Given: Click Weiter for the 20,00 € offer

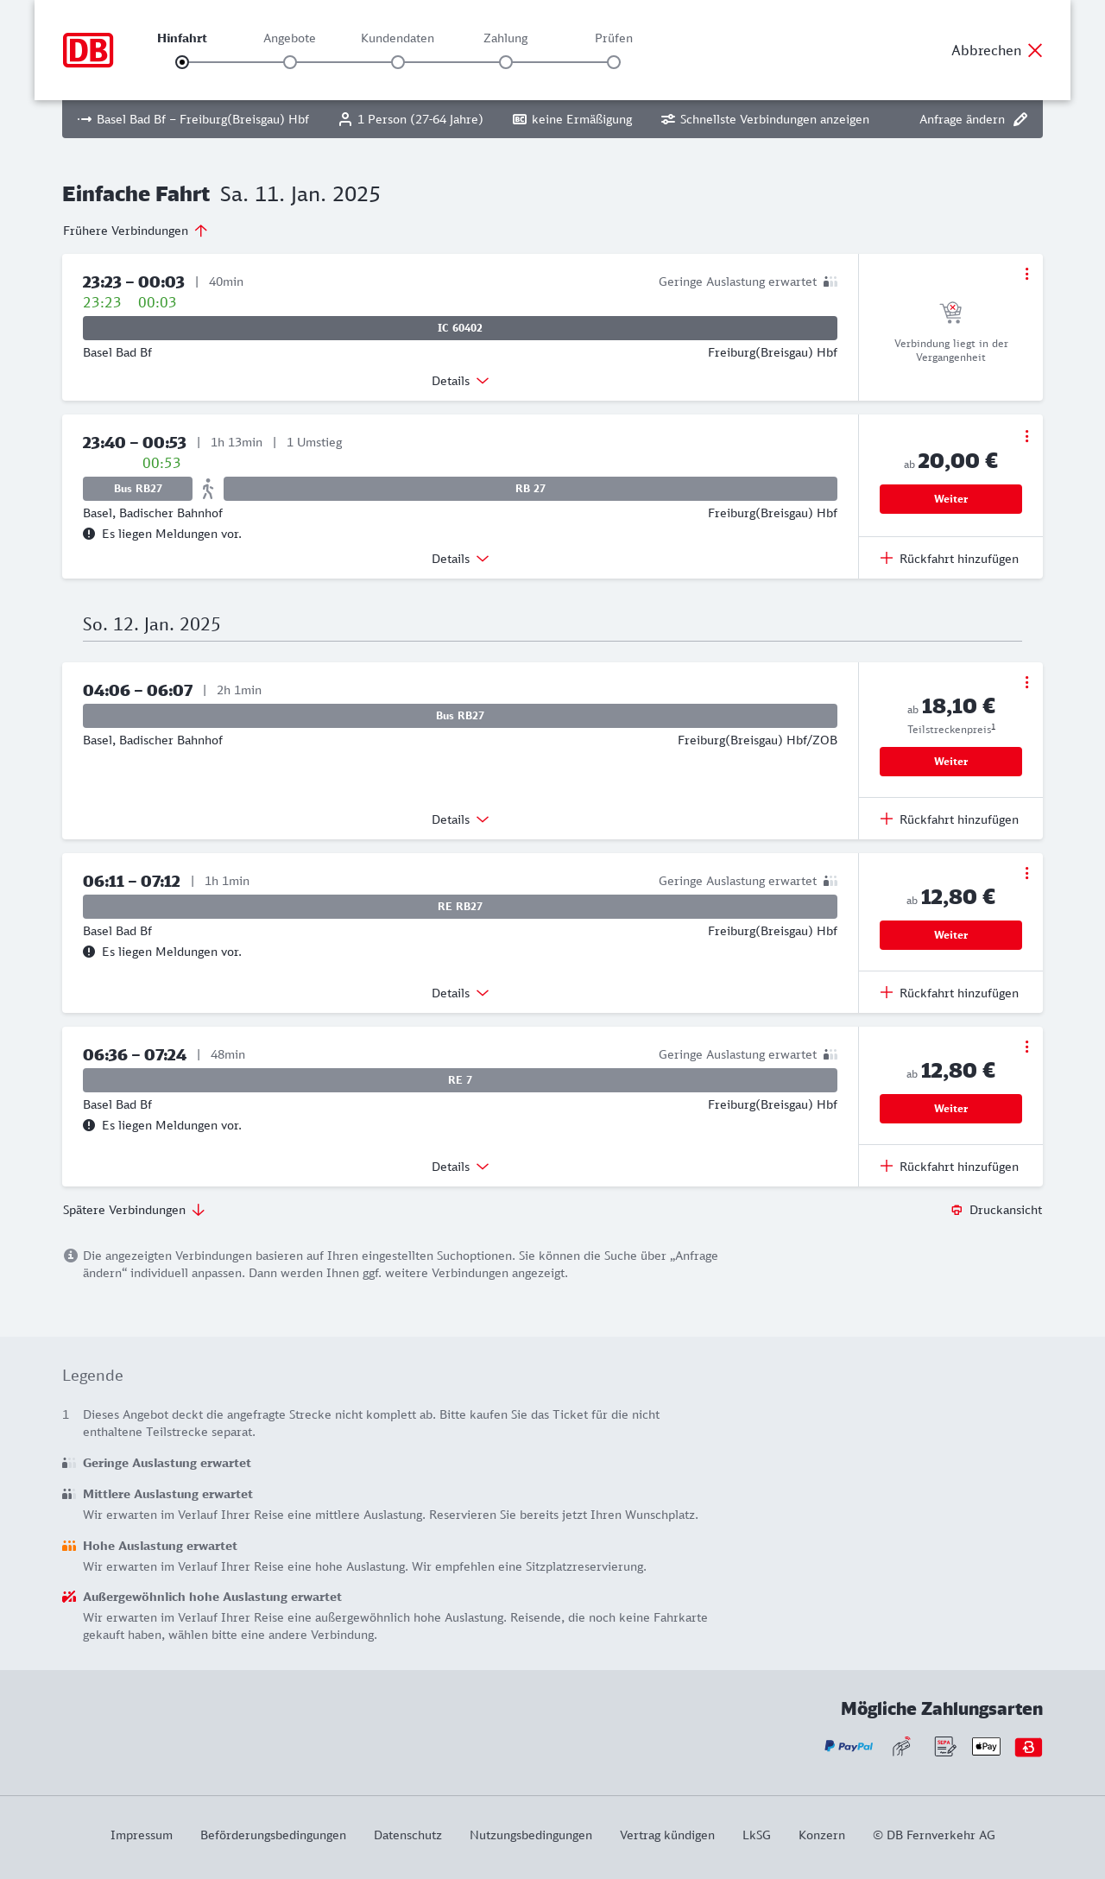Looking at the screenshot, I should tap(950, 499).
